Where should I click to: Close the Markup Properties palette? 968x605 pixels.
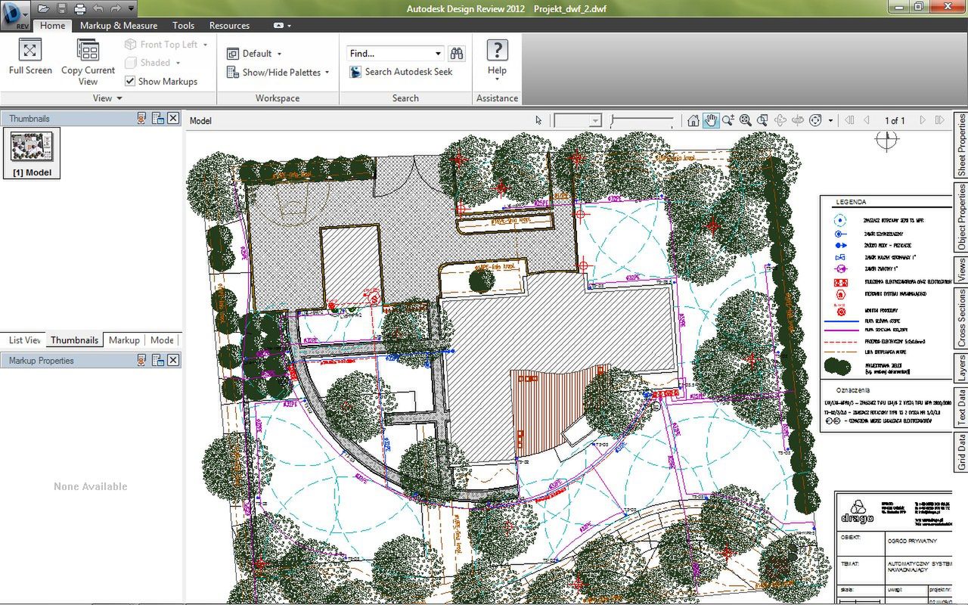tap(173, 361)
